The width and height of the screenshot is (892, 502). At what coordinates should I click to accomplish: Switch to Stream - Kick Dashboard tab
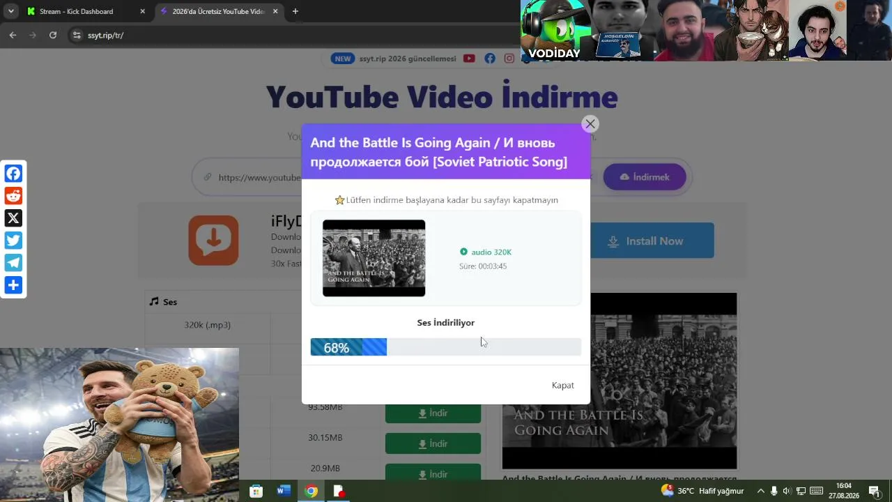coord(86,11)
